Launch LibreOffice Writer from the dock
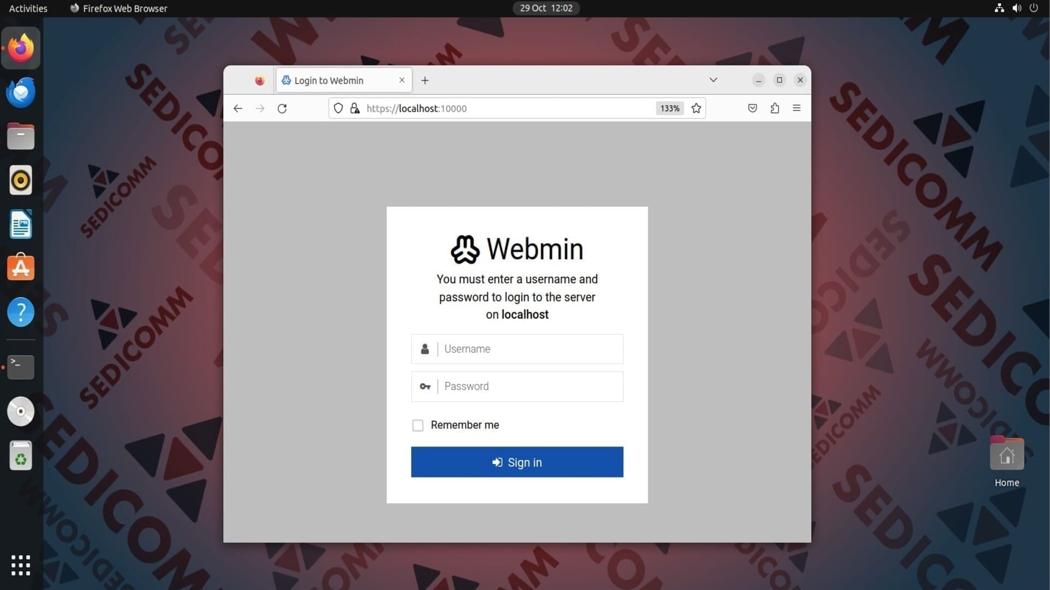The width and height of the screenshot is (1050, 590). point(21,224)
